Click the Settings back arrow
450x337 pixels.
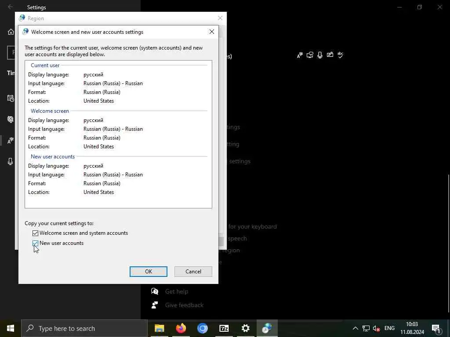click(x=11, y=7)
